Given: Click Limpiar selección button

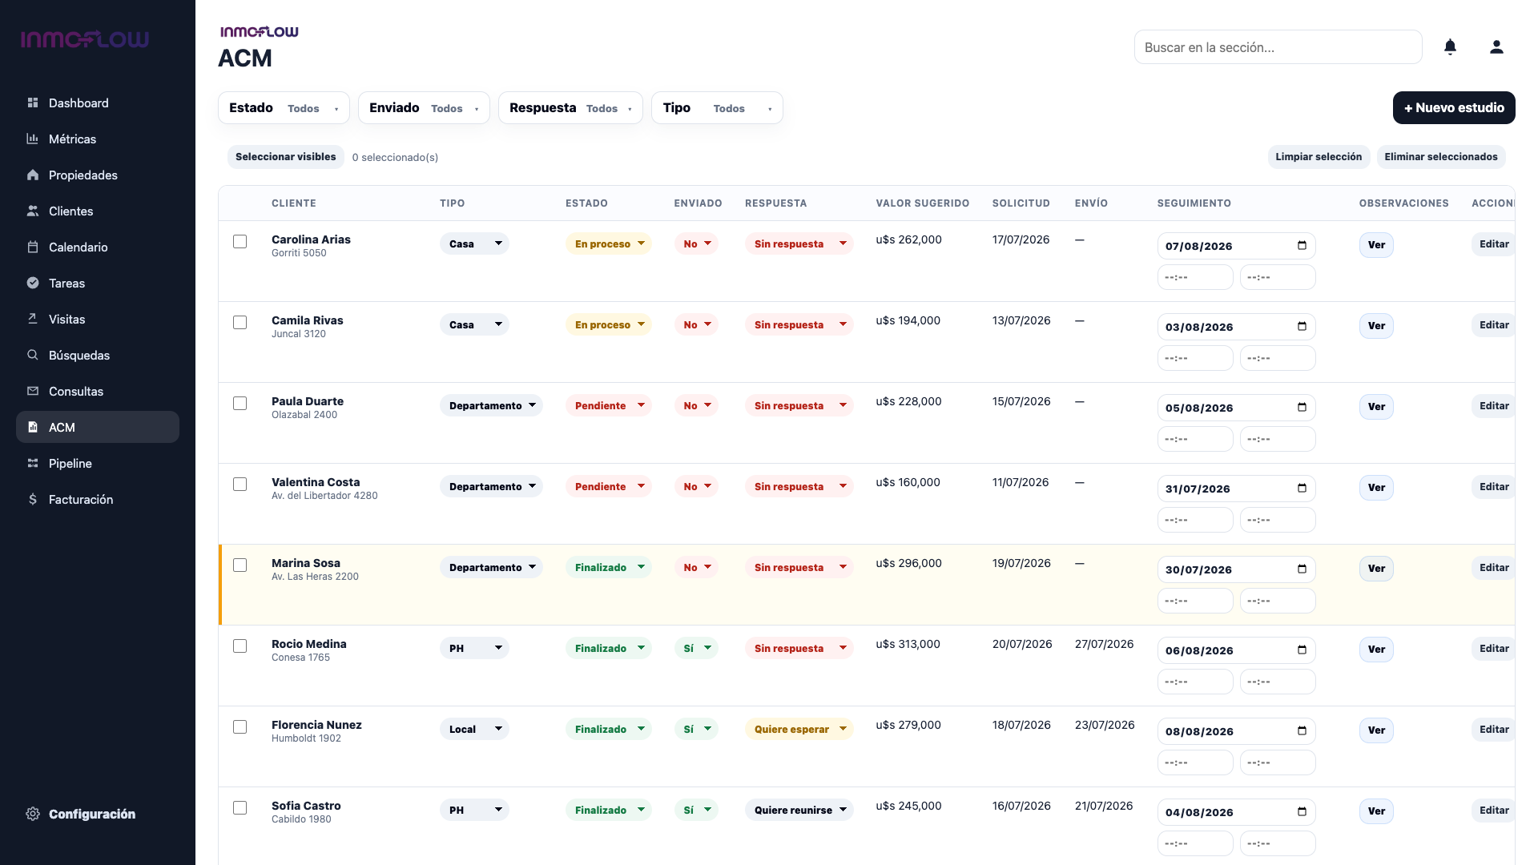Looking at the screenshot, I should 1319,157.
